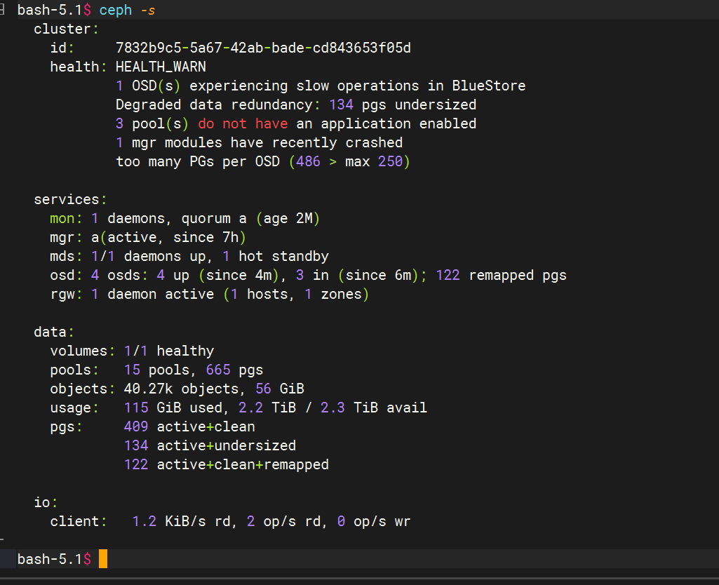719x585 pixels.
Task: Click the 'cluster:' section heading
Action: tap(66, 29)
